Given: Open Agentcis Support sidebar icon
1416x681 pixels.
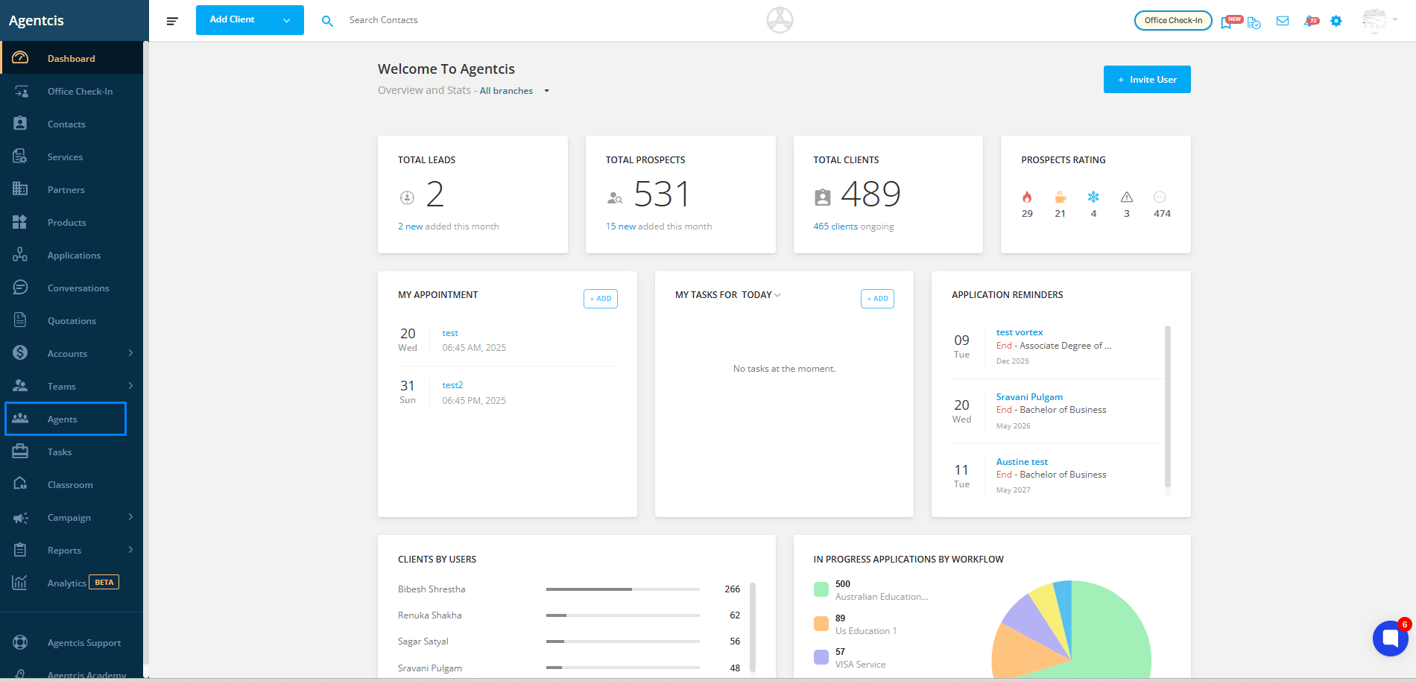Looking at the screenshot, I should (x=20, y=642).
